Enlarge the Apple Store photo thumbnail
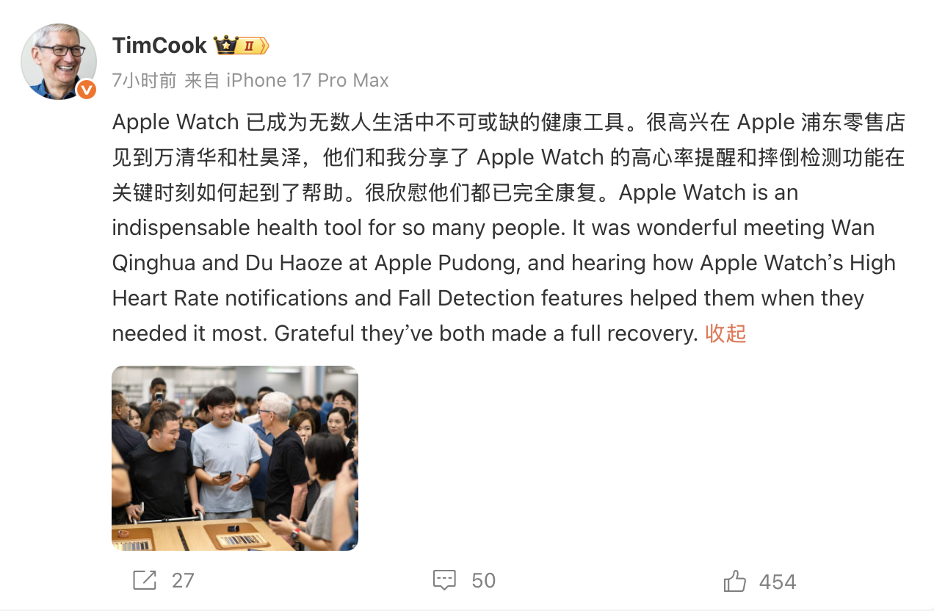This screenshot has width=934, height=611. click(235, 458)
